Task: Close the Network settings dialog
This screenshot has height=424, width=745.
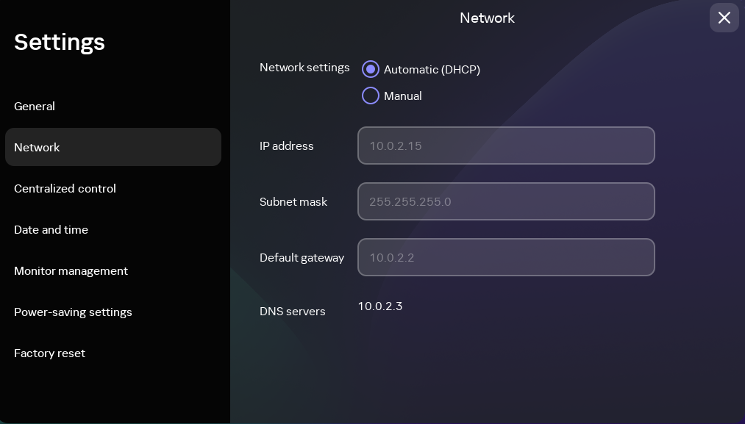Action: (x=724, y=18)
